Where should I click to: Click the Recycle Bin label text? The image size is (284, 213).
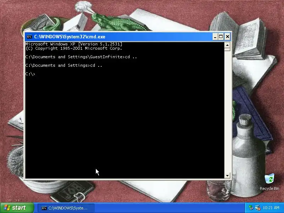tap(269, 189)
